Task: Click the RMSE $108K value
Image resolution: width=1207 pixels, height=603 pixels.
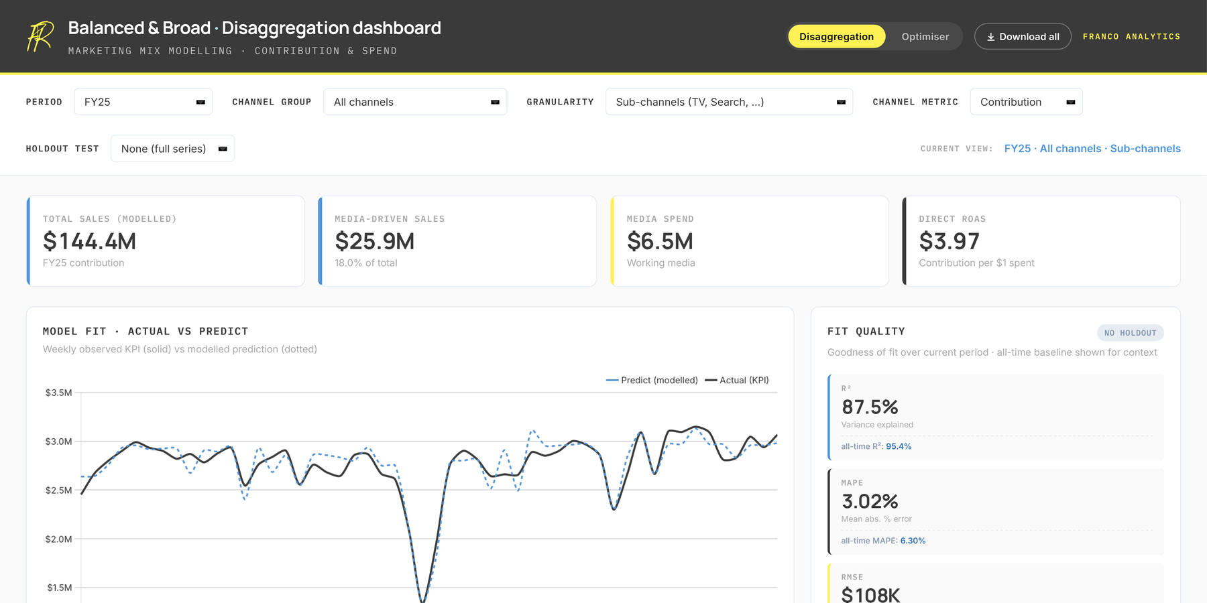Action: tap(870, 595)
